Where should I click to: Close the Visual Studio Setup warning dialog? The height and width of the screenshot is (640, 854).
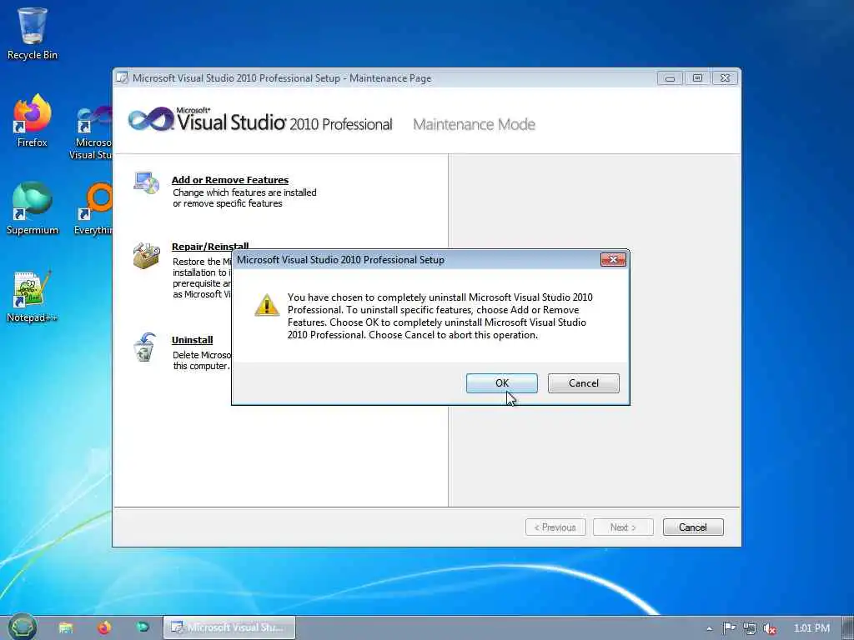click(x=613, y=260)
